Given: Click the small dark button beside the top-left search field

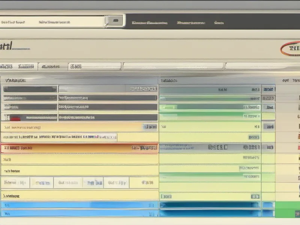Looking at the screenshot, I should pyautogui.click(x=115, y=20).
